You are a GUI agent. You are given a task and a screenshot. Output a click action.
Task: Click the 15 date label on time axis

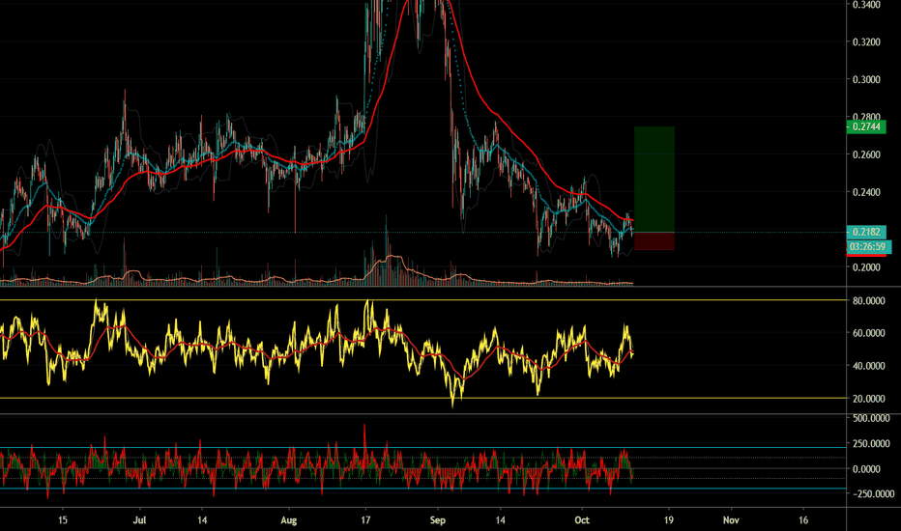coord(63,520)
